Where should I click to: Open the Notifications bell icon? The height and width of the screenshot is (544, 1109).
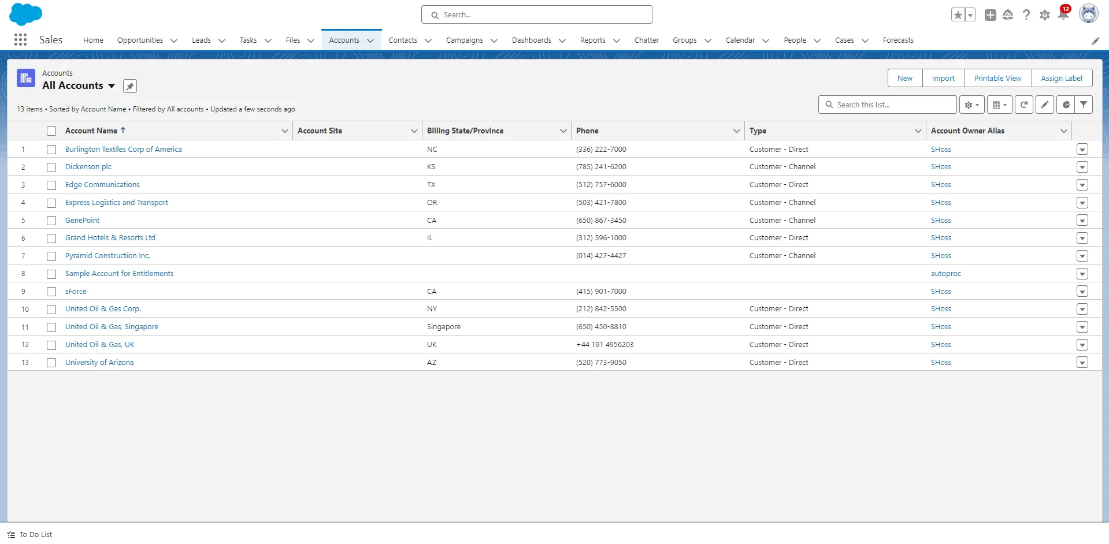pos(1063,14)
